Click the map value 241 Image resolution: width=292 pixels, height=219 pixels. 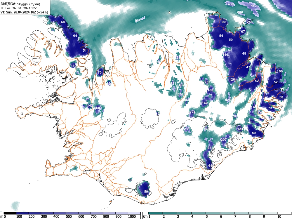click(x=187, y=129)
